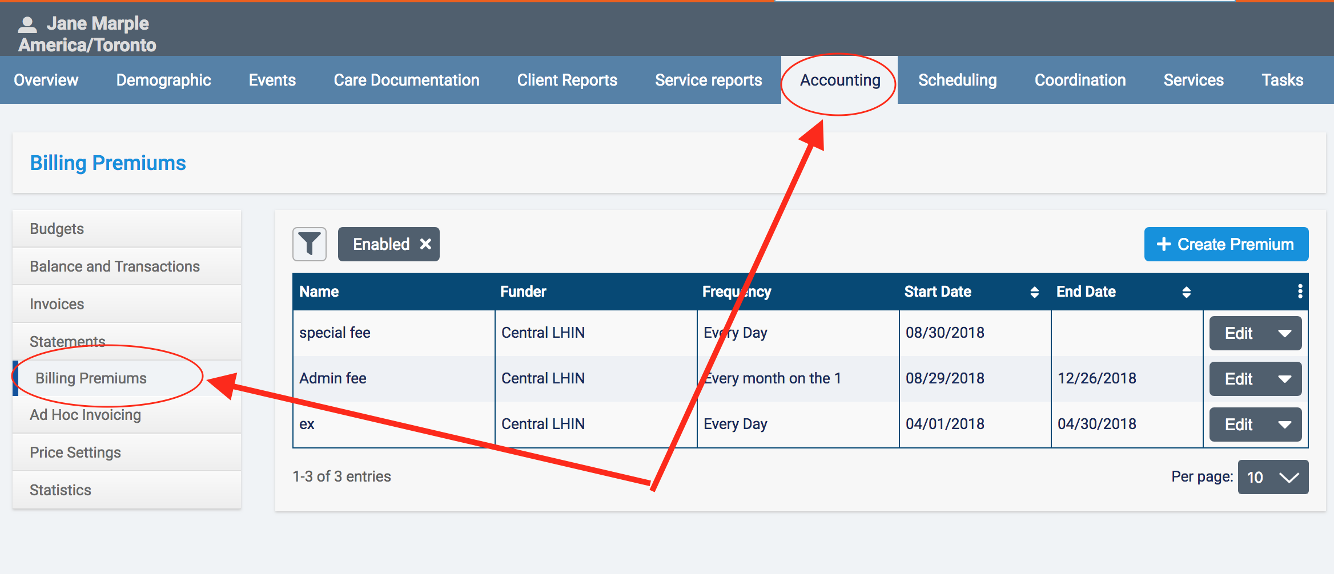Open the Per page dropdown
Screen dimensions: 1334x574
click(1273, 477)
